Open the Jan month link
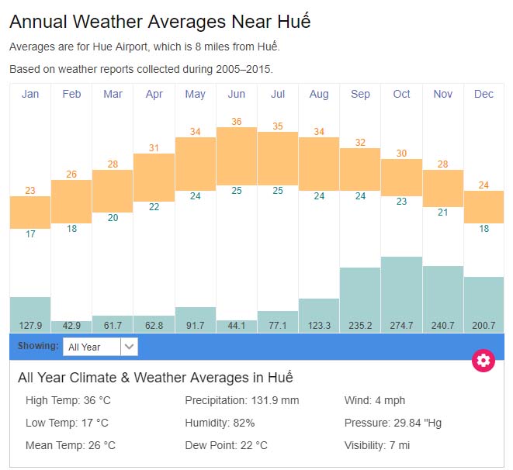This screenshot has height=470, width=513. tap(30, 94)
